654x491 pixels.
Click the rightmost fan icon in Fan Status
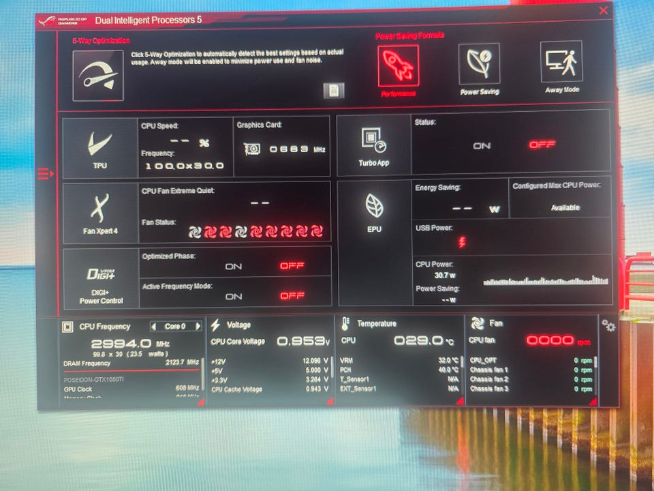tap(317, 230)
